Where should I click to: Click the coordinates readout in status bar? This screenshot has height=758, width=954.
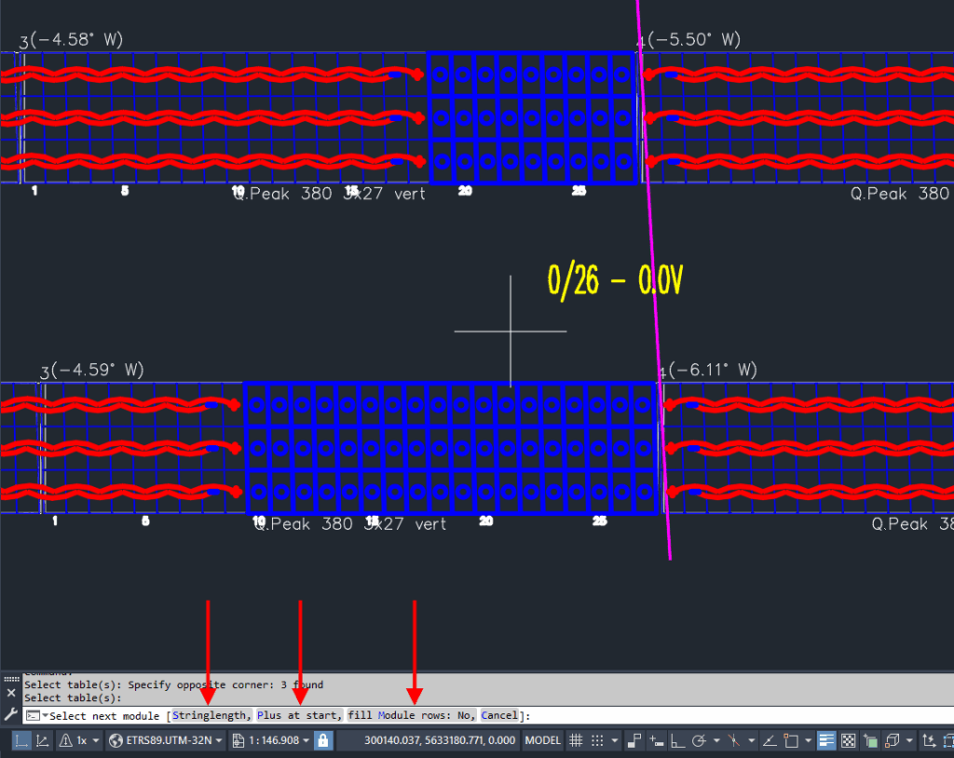(x=427, y=741)
